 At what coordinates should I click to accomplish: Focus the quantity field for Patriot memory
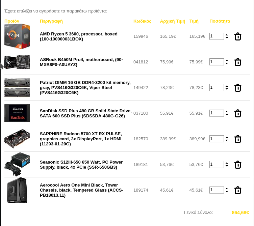tap(217, 87)
